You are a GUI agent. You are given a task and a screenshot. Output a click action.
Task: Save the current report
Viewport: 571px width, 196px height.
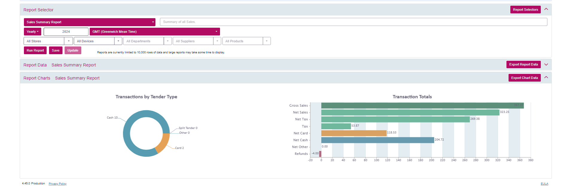click(56, 50)
